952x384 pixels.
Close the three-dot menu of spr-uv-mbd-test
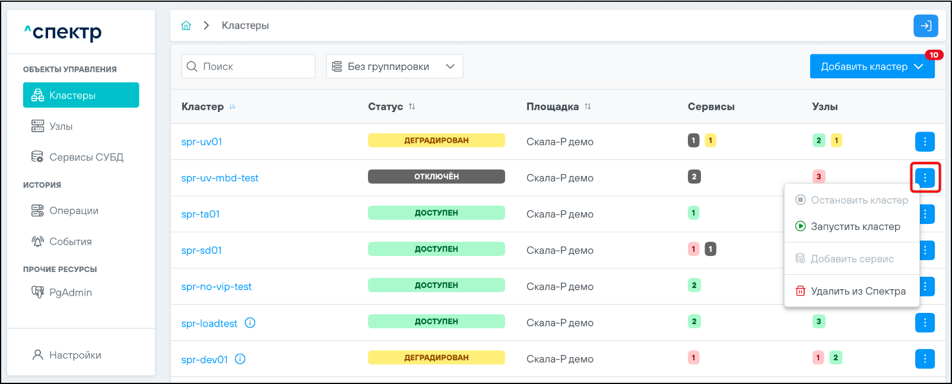click(925, 177)
